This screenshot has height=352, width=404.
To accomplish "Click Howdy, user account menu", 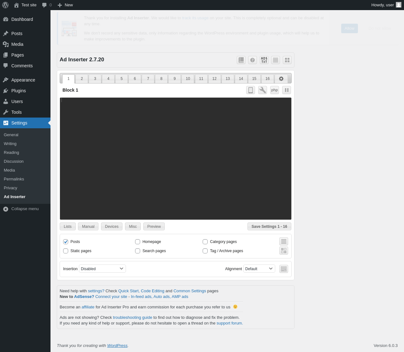I will coord(386,5).
